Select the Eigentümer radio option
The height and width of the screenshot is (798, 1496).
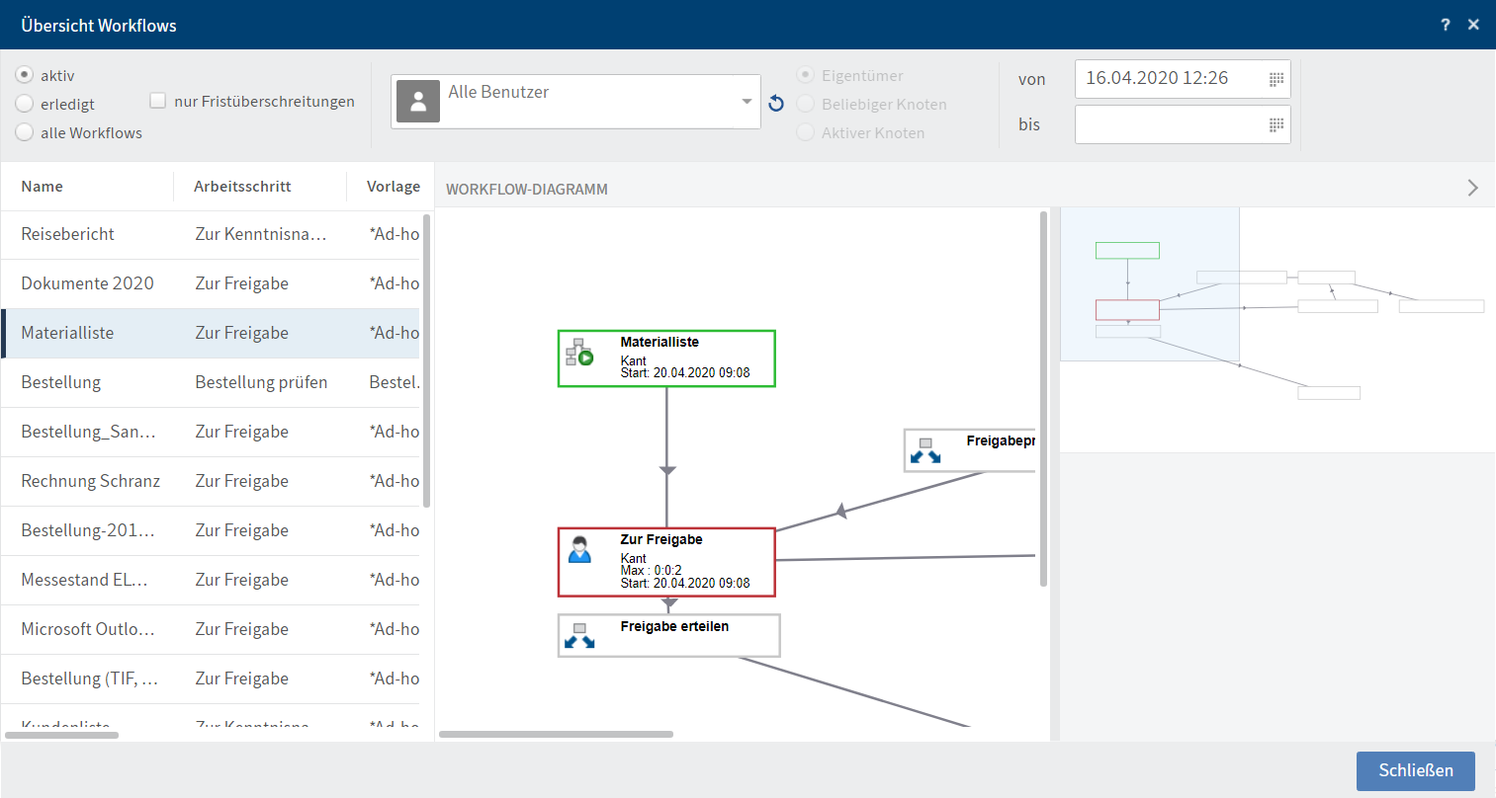pos(805,75)
